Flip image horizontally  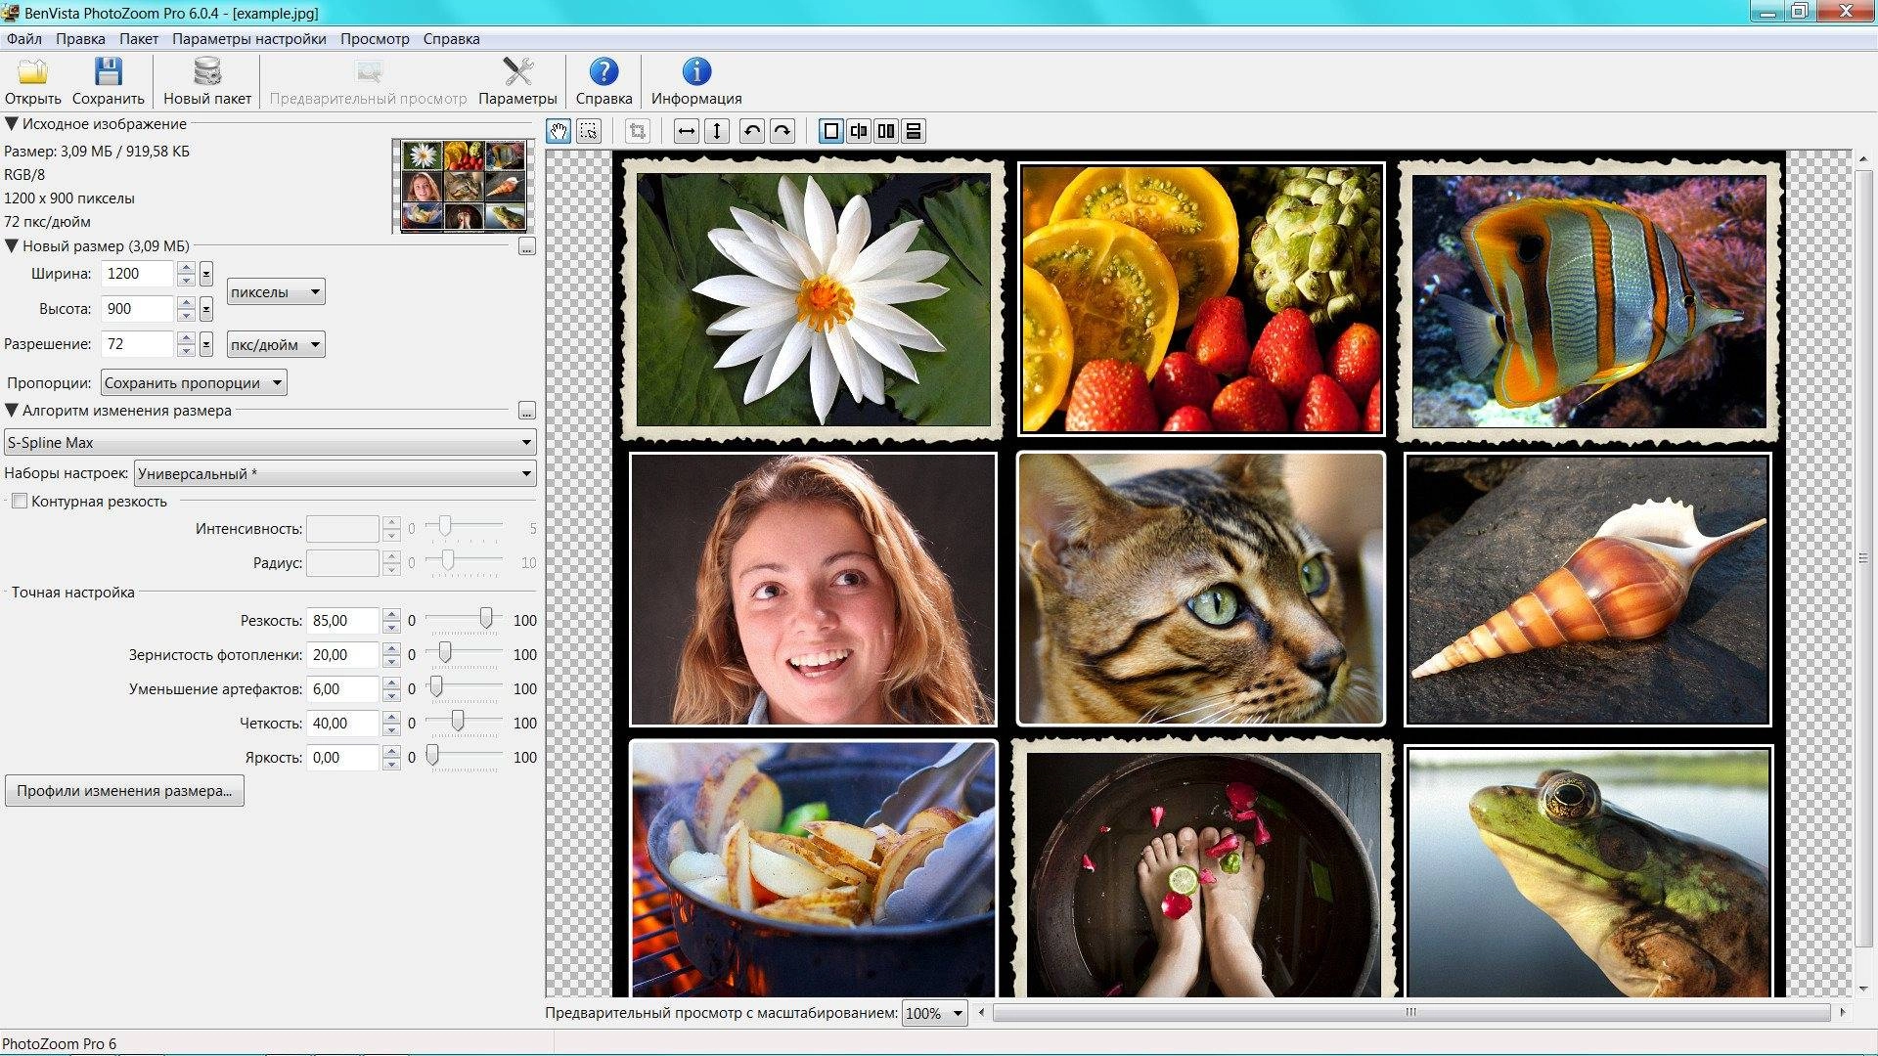click(x=687, y=131)
